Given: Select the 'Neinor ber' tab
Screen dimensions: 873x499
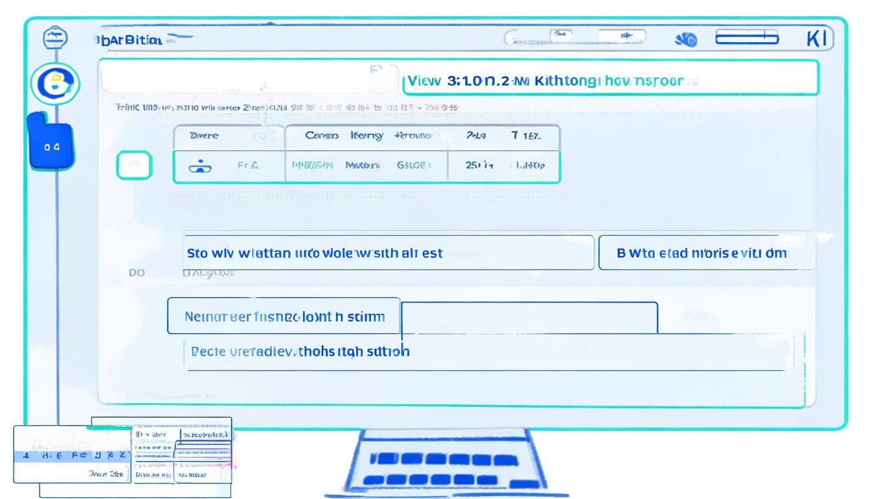Looking at the screenshot, I should click(284, 316).
